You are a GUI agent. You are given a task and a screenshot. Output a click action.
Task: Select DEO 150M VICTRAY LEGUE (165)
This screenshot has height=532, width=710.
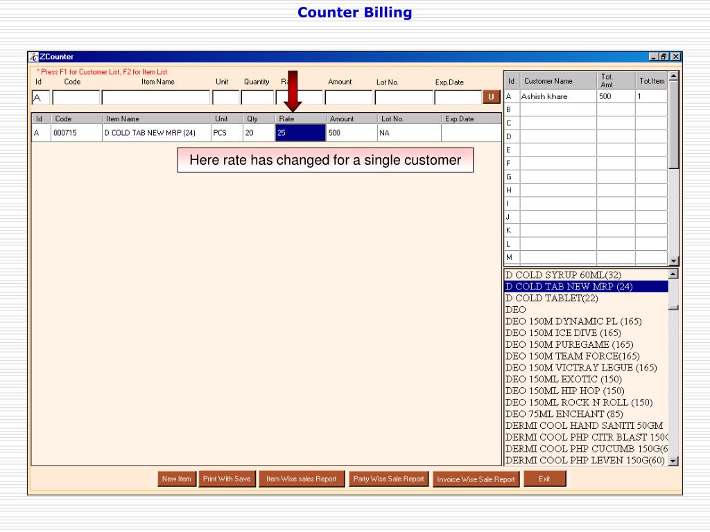586,368
